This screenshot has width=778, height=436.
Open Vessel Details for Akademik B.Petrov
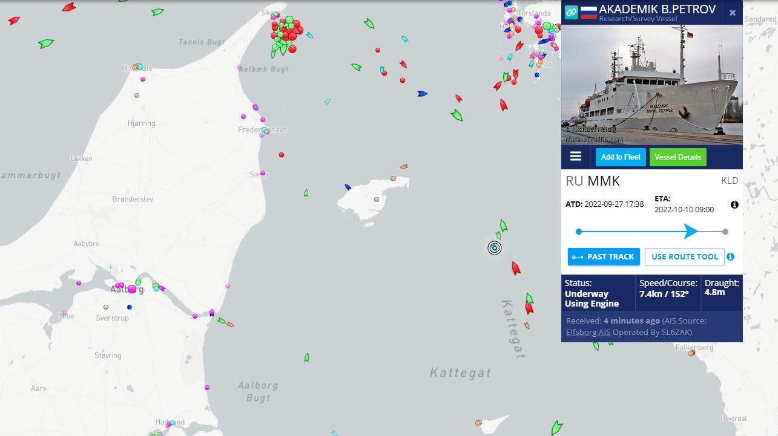(x=677, y=157)
